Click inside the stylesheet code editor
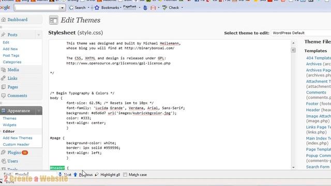The width and height of the screenshot is (331, 186). [x=170, y=104]
